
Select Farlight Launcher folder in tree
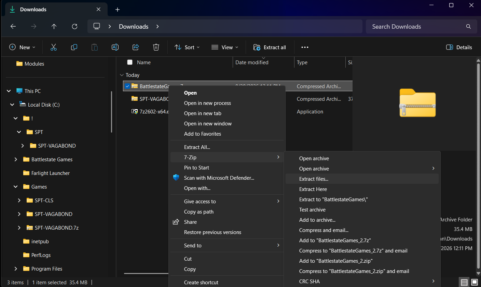pyautogui.click(x=51, y=173)
